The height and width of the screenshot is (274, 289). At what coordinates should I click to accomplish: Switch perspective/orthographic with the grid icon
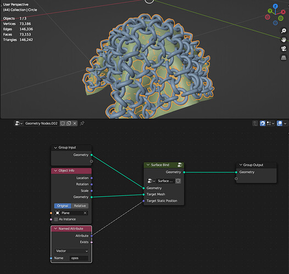[x=284, y=58]
